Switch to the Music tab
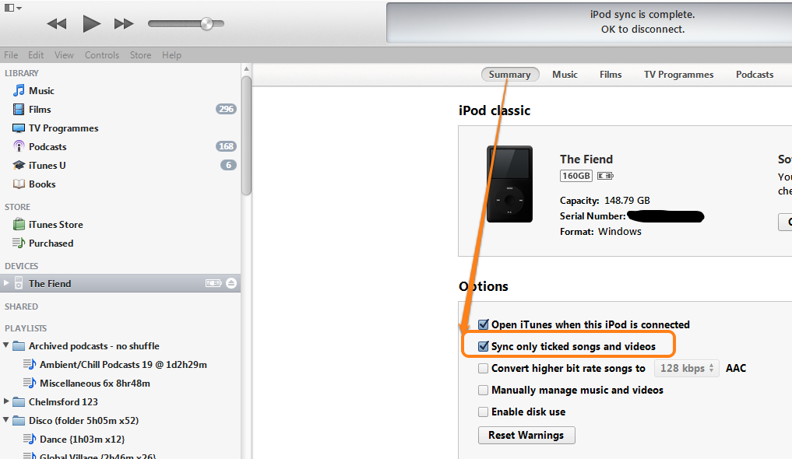Screen dimensions: 792x459 565,75
